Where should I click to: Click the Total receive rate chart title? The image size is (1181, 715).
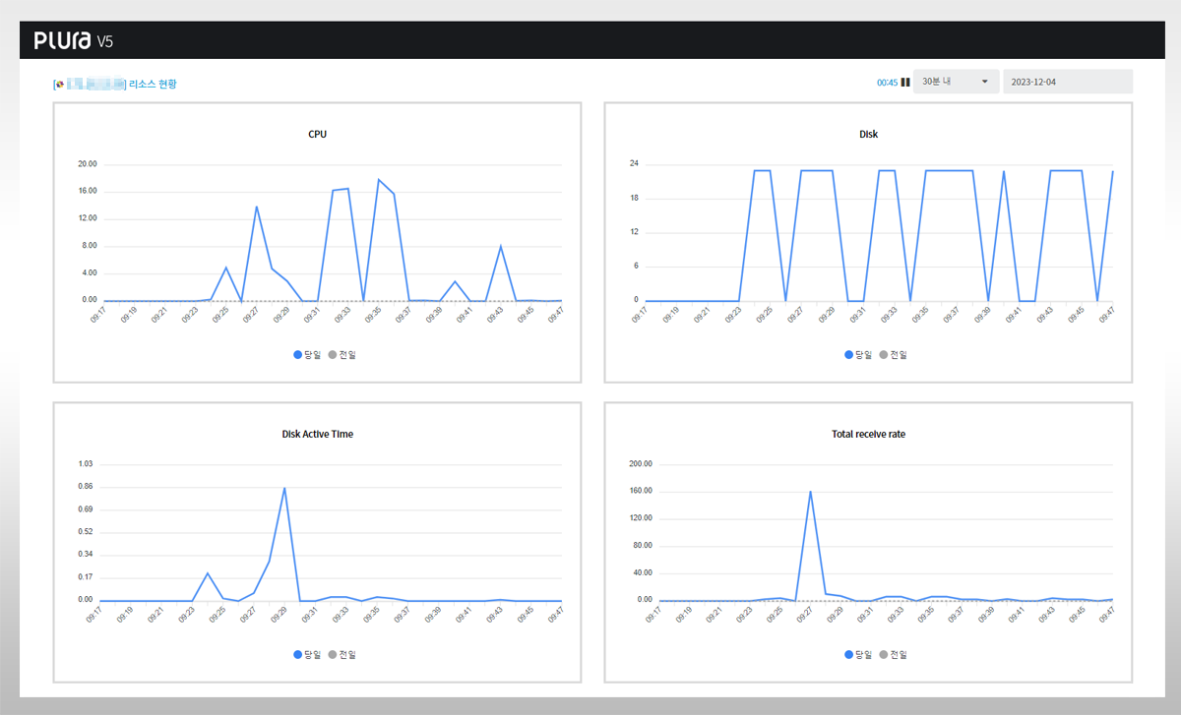868,434
